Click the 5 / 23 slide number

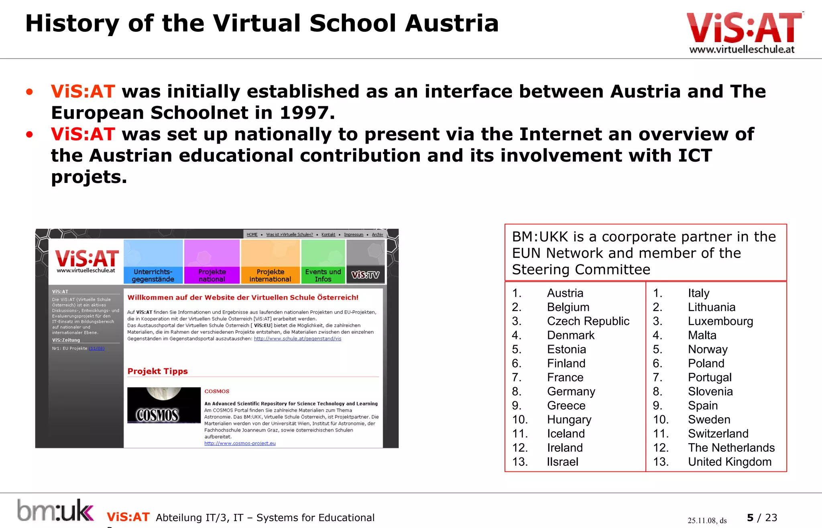click(x=762, y=518)
